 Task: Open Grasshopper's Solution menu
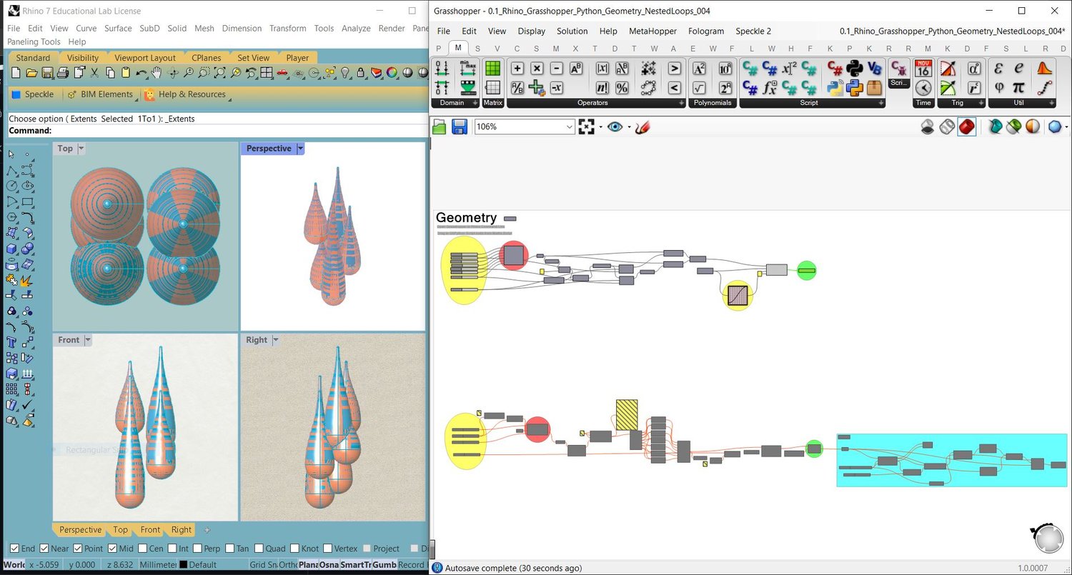tap(572, 31)
